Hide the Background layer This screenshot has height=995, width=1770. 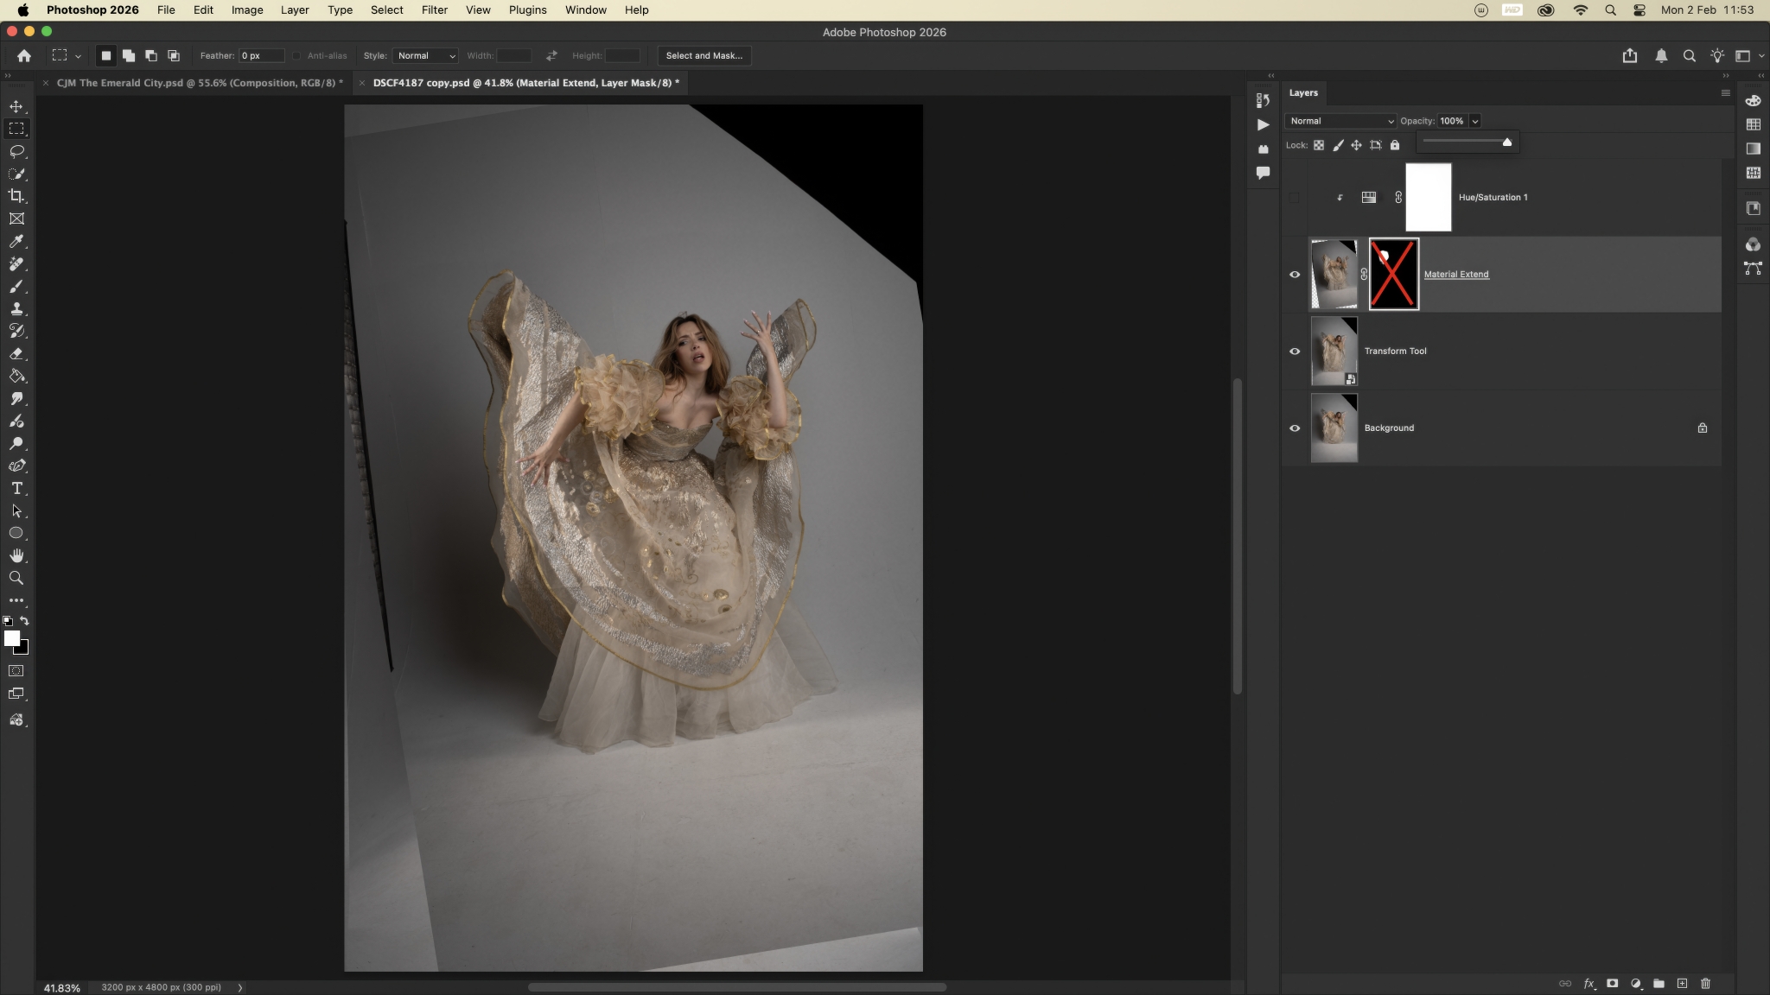click(1295, 428)
